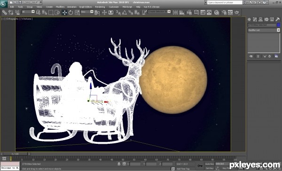Click the blue object color swatch

279,25
